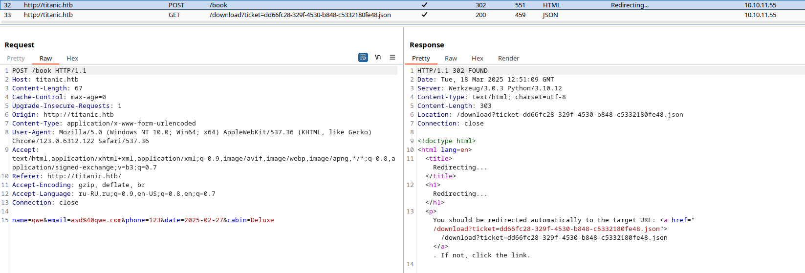This screenshot has height=273, width=805.
Task: Click the HTML MIME type cell
Action: 552,5
